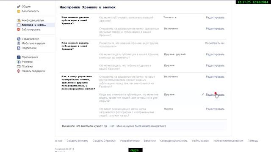Open Вакансии footer link
The height and width of the screenshot is (152, 271).
click(x=149, y=141)
